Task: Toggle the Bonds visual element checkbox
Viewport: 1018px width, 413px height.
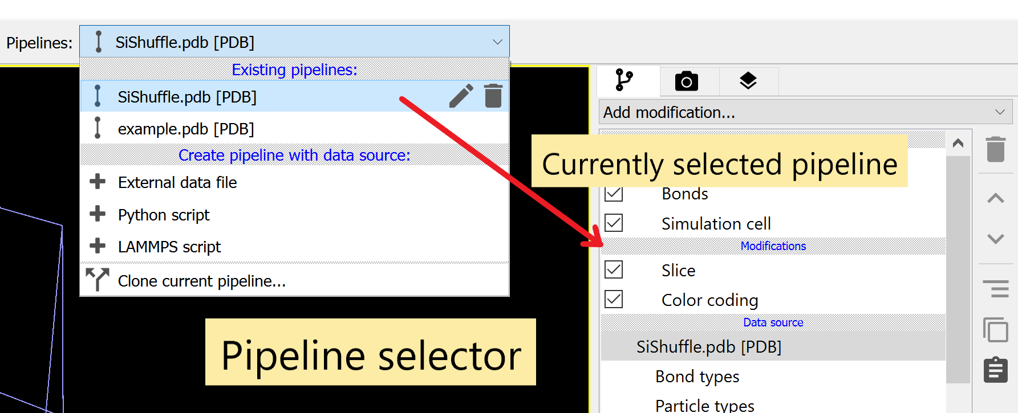Action: coord(614,194)
